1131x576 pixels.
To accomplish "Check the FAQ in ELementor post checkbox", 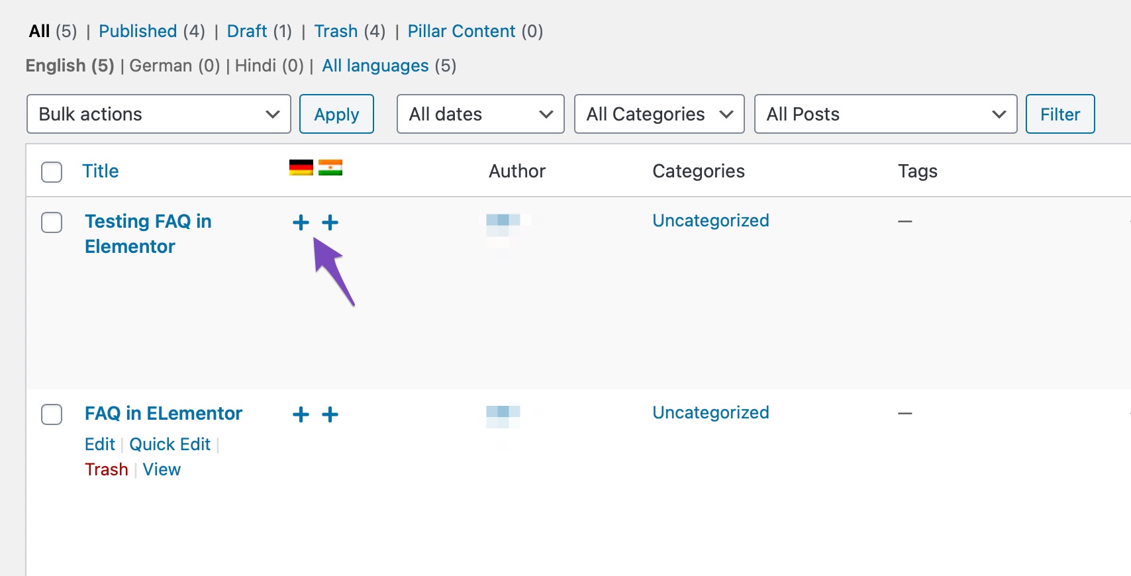I will (x=52, y=414).
